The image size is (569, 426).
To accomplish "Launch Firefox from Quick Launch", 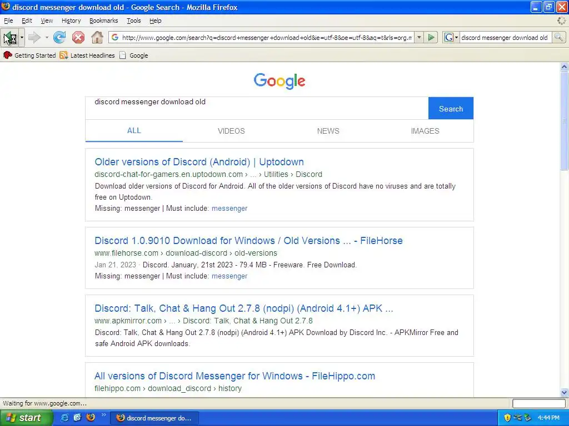I will pos(91,418).
